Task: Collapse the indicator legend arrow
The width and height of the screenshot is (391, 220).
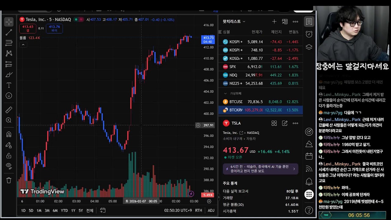Action: pos(23,45)
